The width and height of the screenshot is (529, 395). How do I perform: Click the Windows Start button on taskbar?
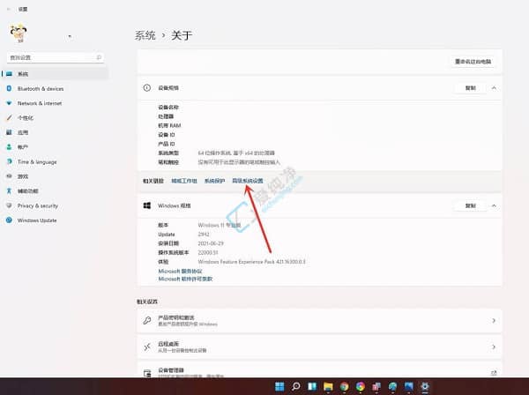point(279,386)
